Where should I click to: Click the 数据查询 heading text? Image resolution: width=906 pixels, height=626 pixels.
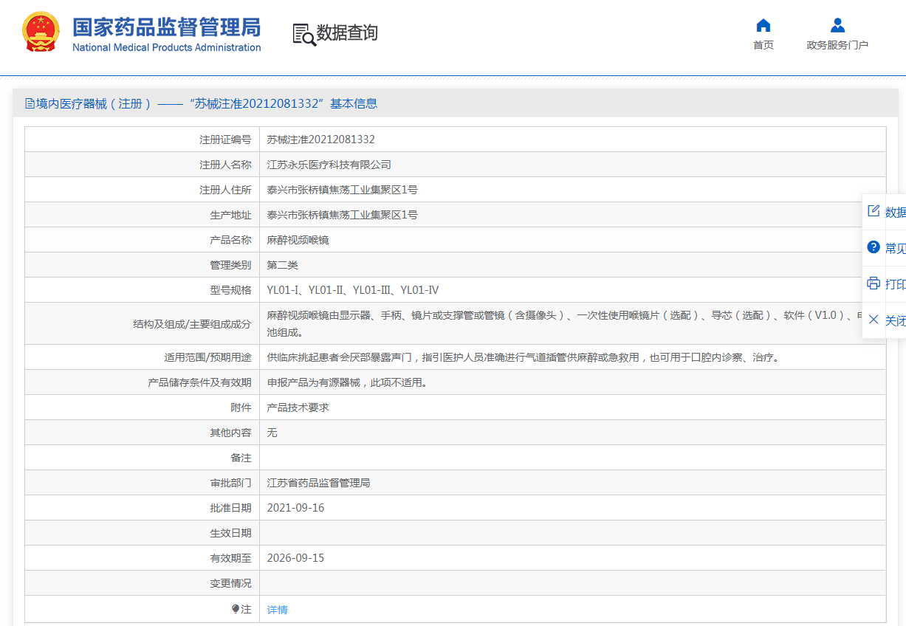(347, 33)
